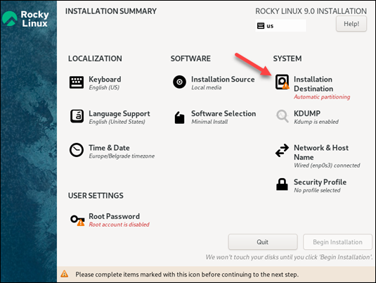This screenshot has height=283, width=376.
Task: Click the 'Local media' text
Action: [x=206, y=87]
